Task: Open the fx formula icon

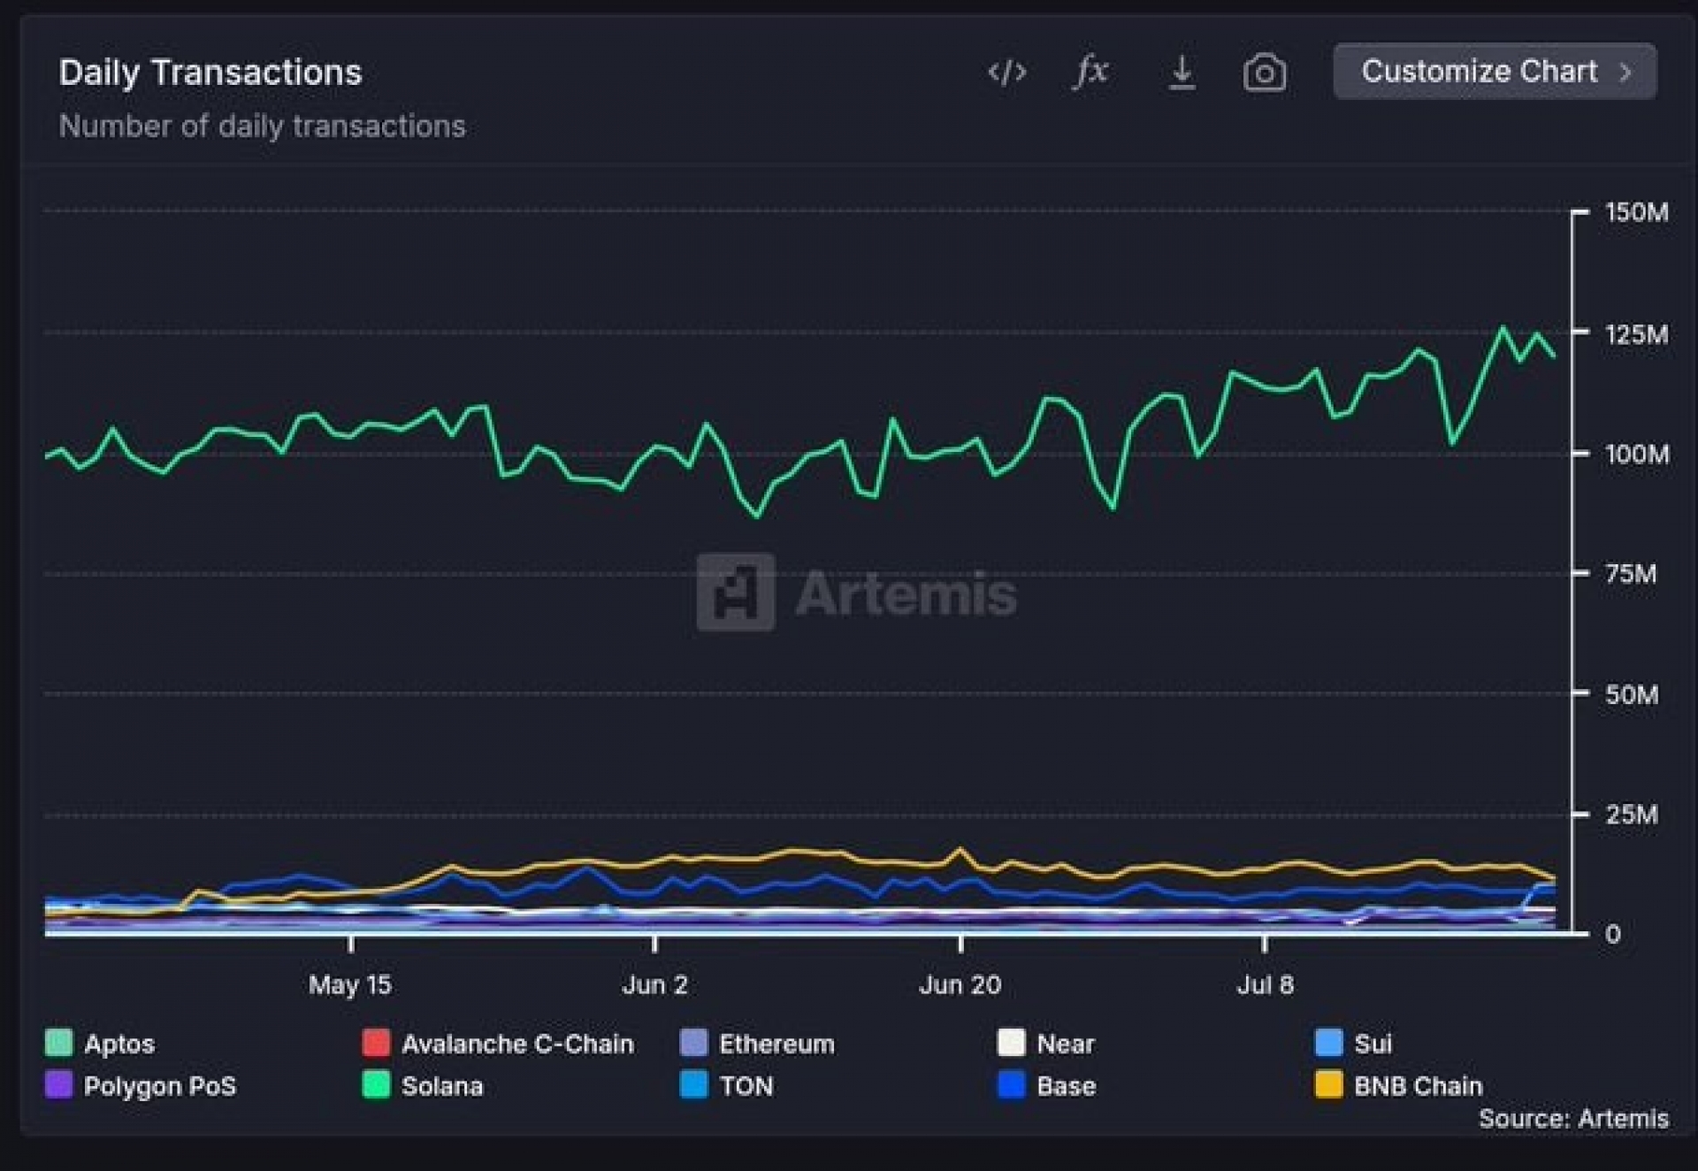Action: tap(1090, 71)
